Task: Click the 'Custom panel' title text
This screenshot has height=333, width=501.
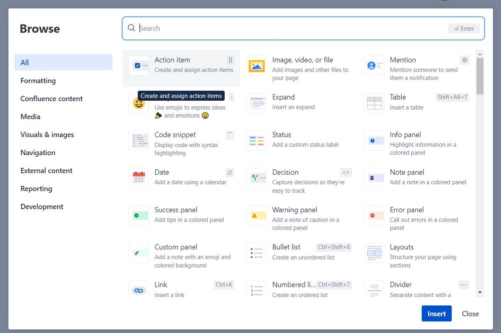Action: tap(176, 247)
